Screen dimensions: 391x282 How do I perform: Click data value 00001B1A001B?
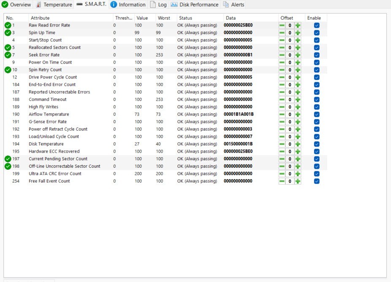point(239,114)
